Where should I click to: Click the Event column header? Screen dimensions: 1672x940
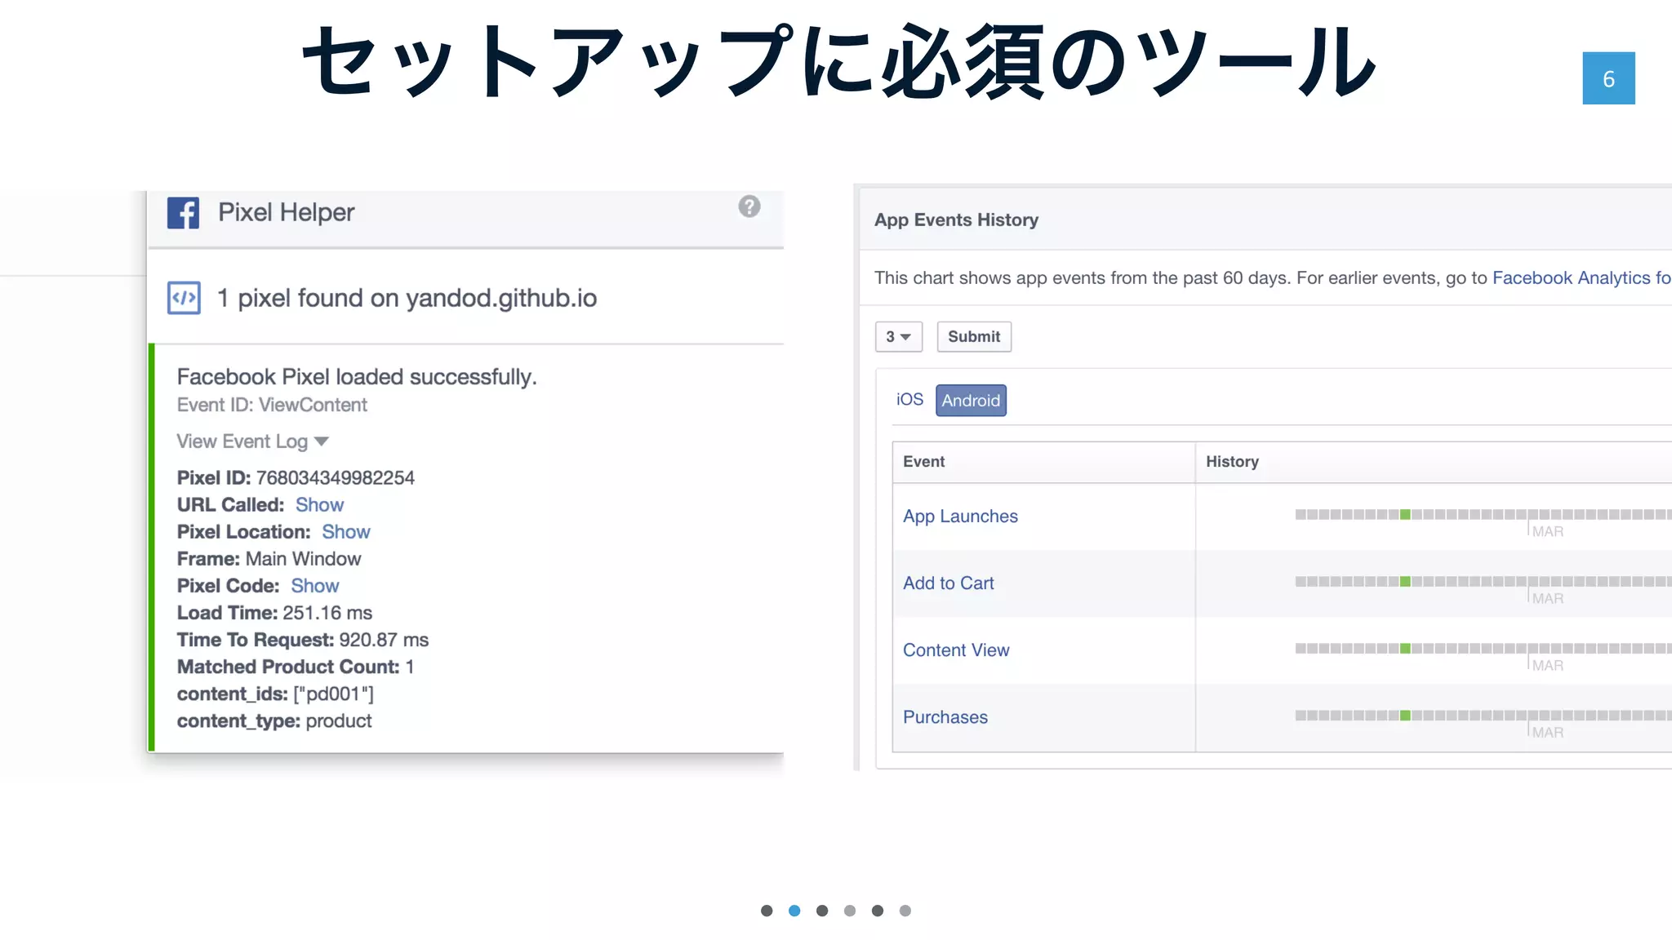click(x=923, y=462)
